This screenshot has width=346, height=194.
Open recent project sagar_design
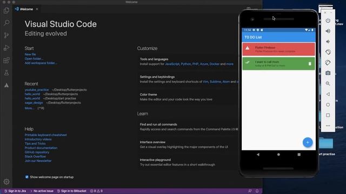pyautogui.click(x=34, y=103)
